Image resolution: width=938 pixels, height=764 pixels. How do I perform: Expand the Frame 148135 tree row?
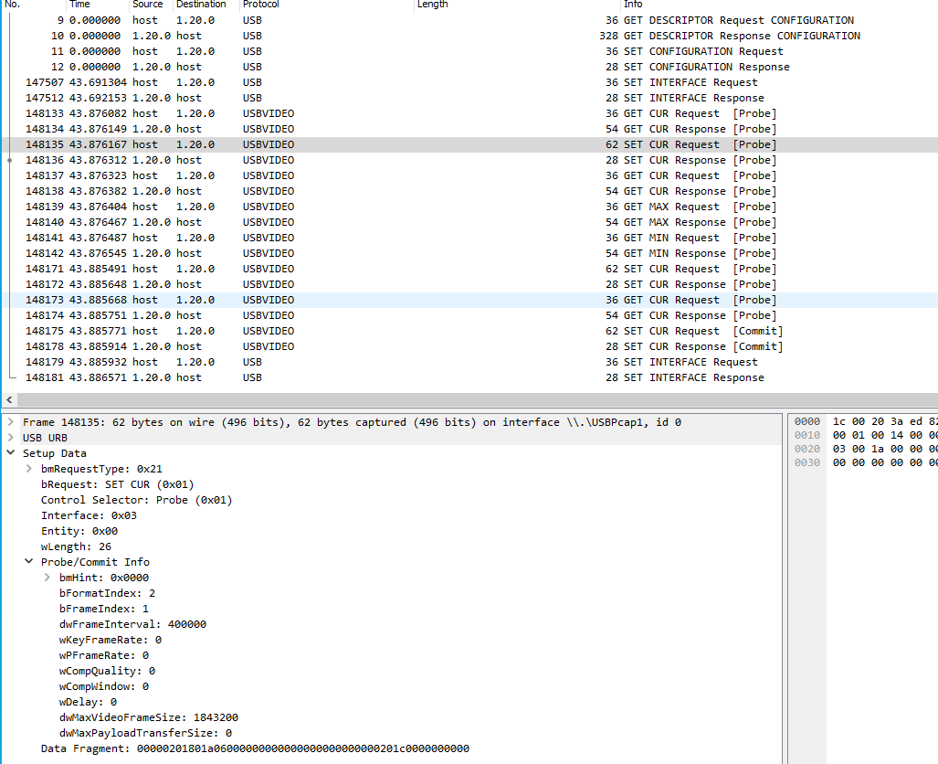(11, 422)
